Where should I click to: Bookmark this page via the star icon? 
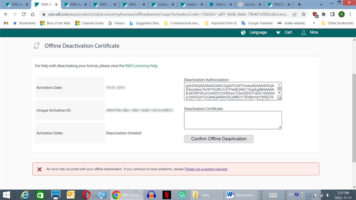304,14
